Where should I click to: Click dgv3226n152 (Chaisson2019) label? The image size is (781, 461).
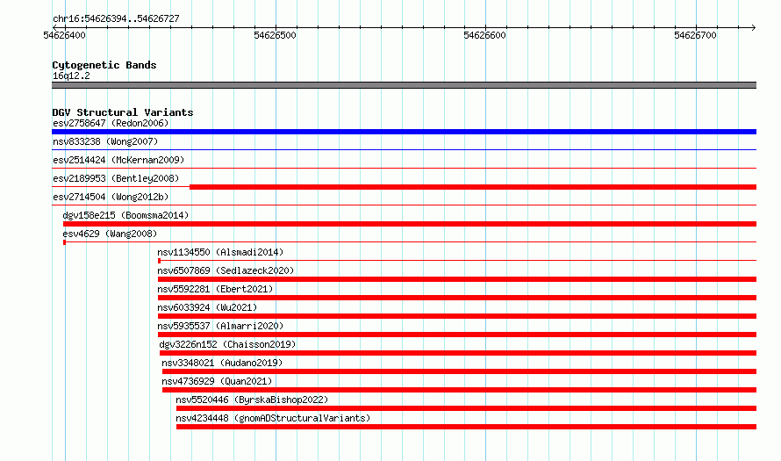point(227,344)
